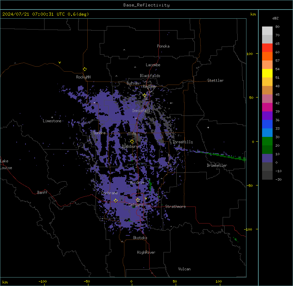The image size is (293, 286).
Task: Click the Didsbury label
Action: click(130, 146)
